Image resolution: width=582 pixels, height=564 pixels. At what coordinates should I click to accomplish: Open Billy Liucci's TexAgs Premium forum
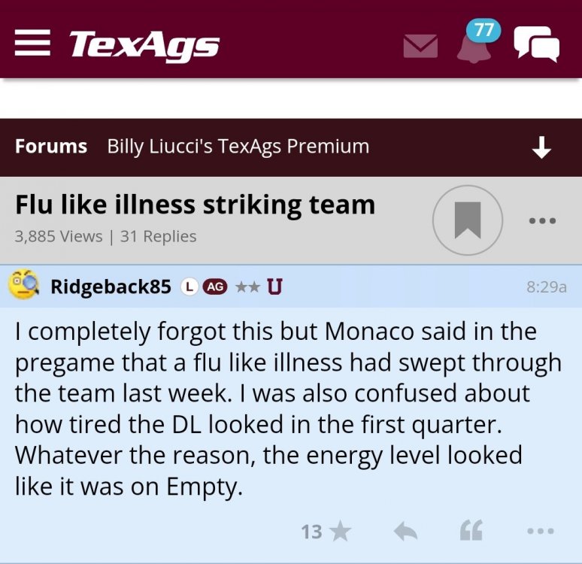coord(238,146)
